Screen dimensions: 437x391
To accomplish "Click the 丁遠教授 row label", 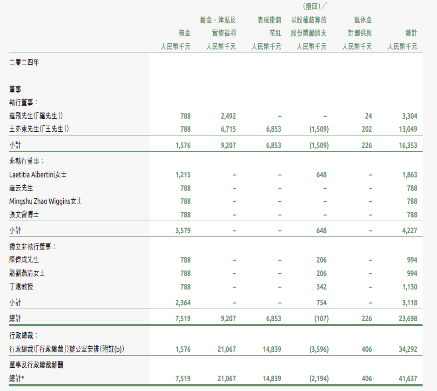I will click(21, 287).
